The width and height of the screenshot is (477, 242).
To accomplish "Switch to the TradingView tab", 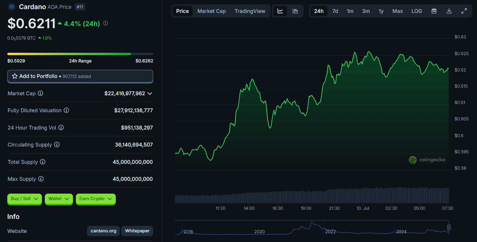I will [250, 11].
